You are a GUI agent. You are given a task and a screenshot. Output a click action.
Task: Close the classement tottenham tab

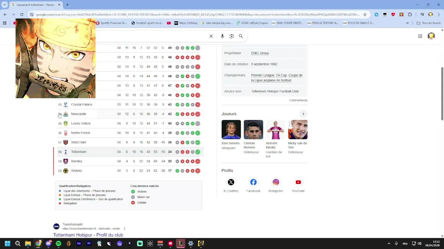(59, 4)
